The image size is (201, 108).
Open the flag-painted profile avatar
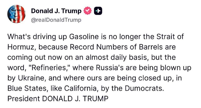(x=16, y=14)
